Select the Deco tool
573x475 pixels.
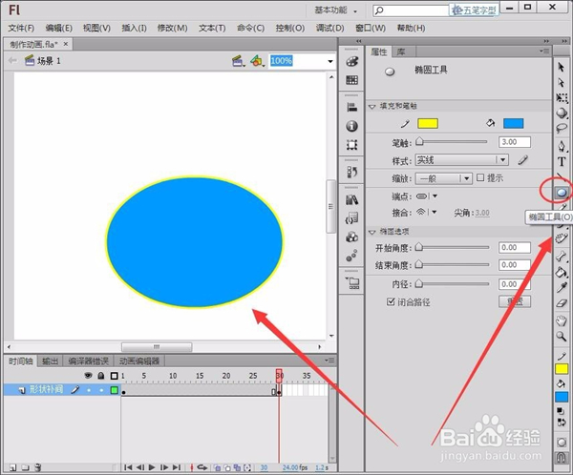coord(561,238)
